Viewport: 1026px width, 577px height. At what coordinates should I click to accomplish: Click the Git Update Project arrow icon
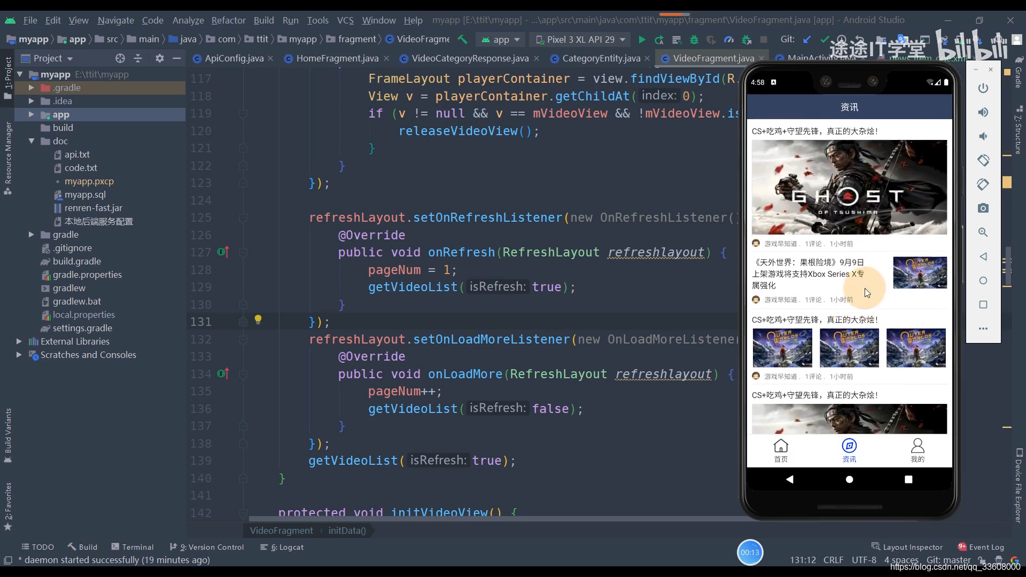tap(807, 40)
